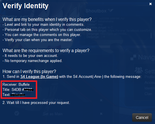The width and height of the screenshot is (155, 124).
Task: Open the Account settings entry
Action: tap(150, 82)
